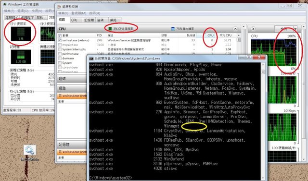The height and width of the screenshot is (181, 308).
Task: Collapse the CPU section with chevron button
Action: click(235, 29)
